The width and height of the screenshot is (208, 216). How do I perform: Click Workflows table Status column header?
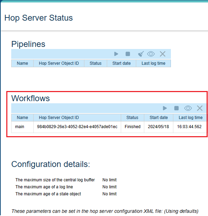132,118
